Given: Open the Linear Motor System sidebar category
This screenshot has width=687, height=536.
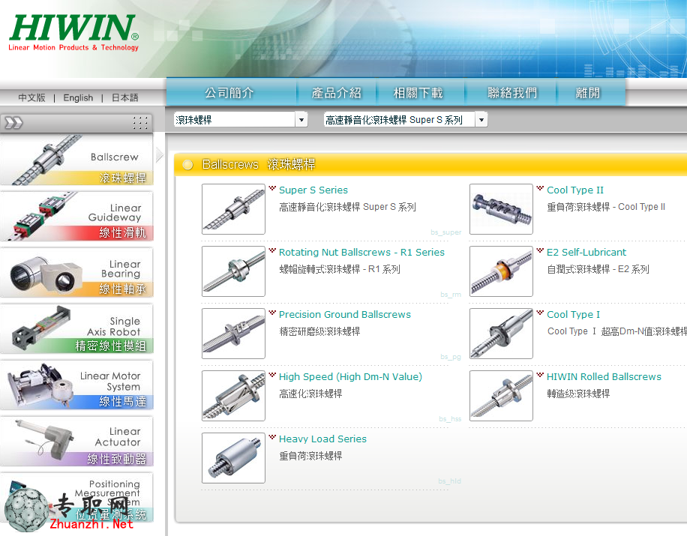Looking at the screenshot, I should click(76, 385).
